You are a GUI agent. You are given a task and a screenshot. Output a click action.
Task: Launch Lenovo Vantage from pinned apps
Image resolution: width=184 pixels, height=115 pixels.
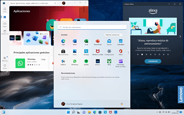86,52
